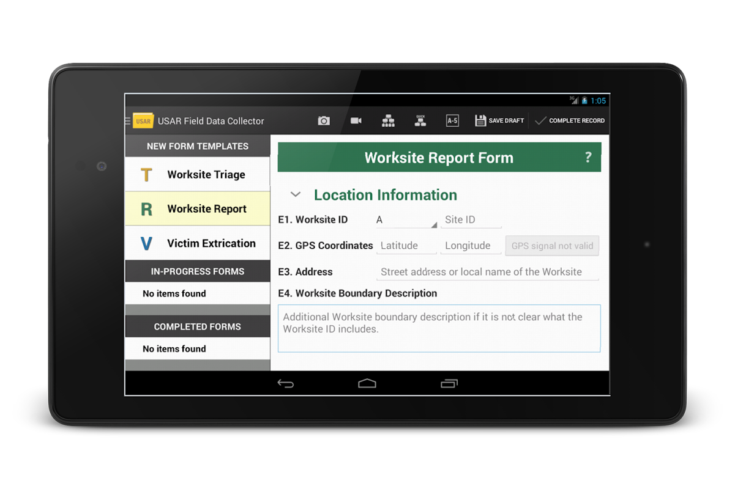Image resolution: width=735 pixels, height=489 pixels.
Task: Open help question mark on form header
Action: tap(588, 158)
